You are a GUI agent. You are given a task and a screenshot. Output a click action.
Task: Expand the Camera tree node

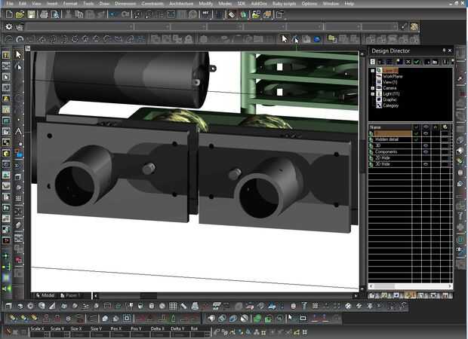tap(373, 87)
